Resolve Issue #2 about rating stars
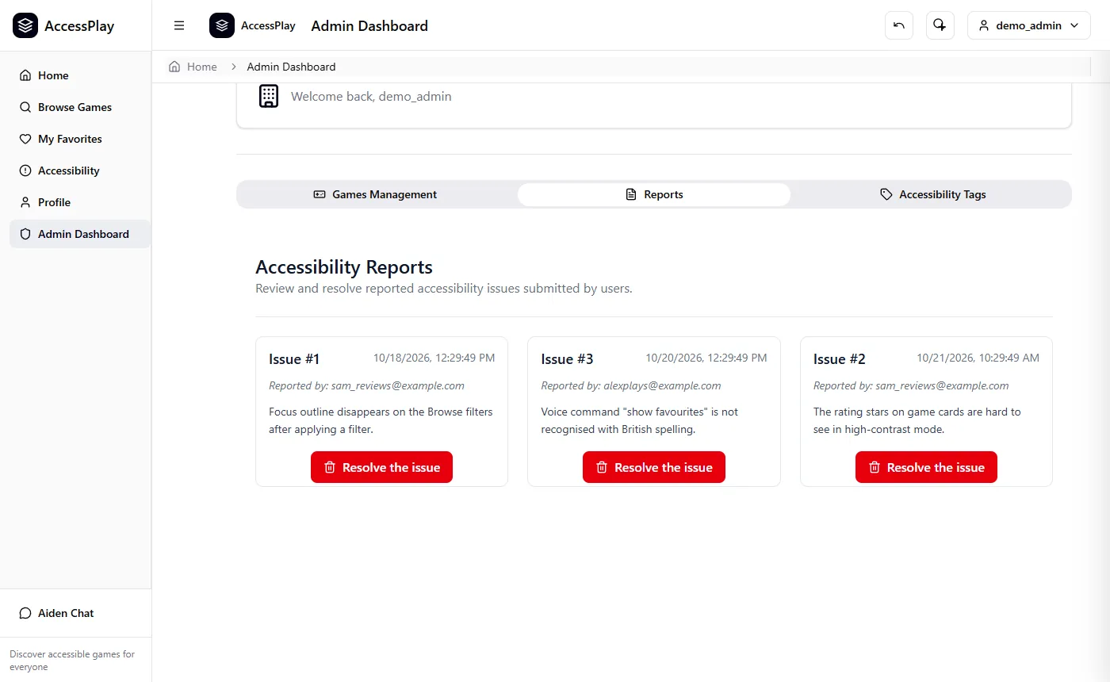The image size is (1110, 682). tap(926, 467)
